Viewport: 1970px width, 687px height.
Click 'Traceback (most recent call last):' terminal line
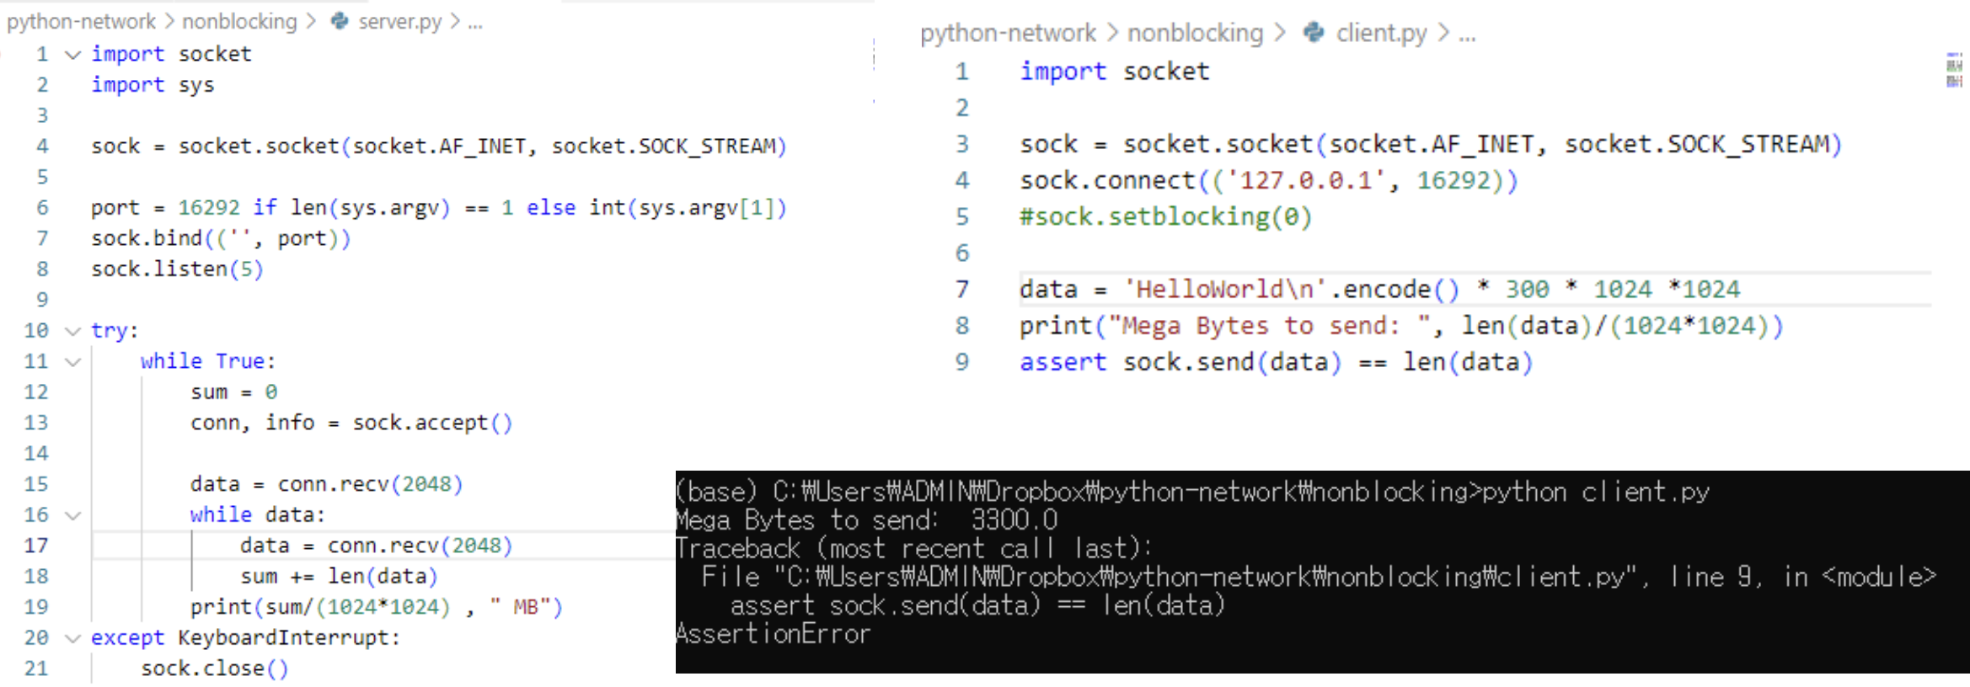click(x=913, y=549)
